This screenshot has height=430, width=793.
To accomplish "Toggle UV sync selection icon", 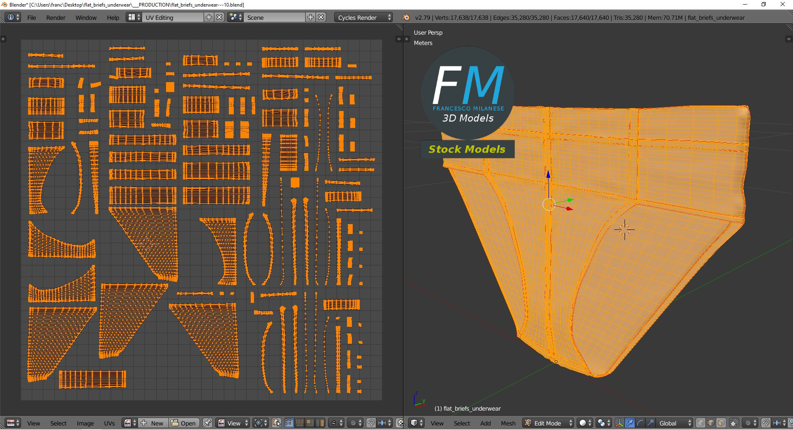I will point(277,423).
